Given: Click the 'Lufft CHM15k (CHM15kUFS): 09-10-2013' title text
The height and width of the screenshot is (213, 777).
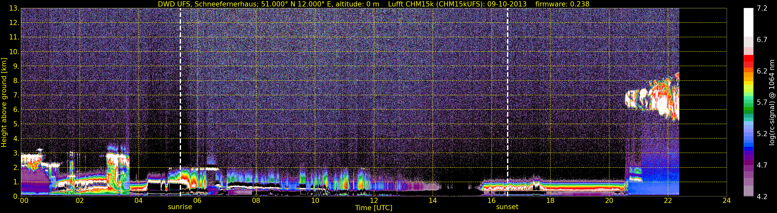Looking at the screenshot, I should (457, 4).
